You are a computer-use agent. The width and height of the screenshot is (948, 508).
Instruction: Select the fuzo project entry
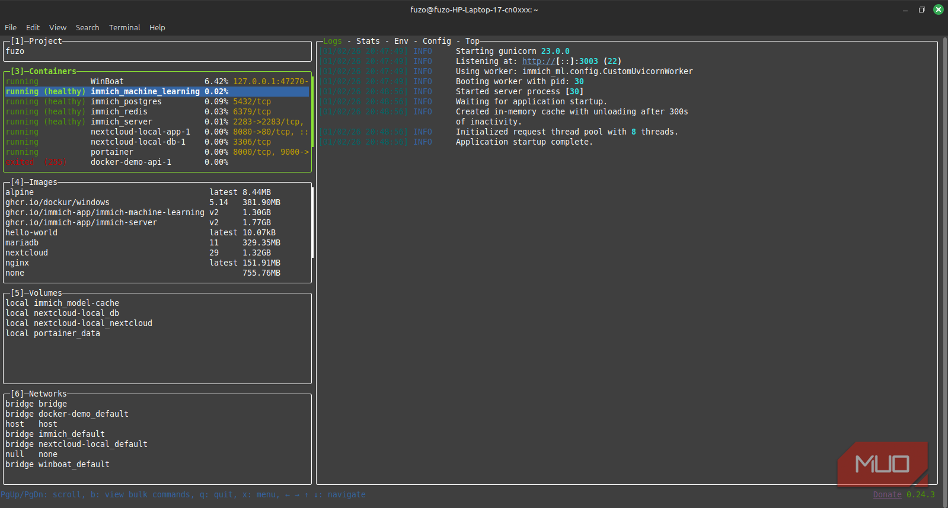(x=157, y=51)
